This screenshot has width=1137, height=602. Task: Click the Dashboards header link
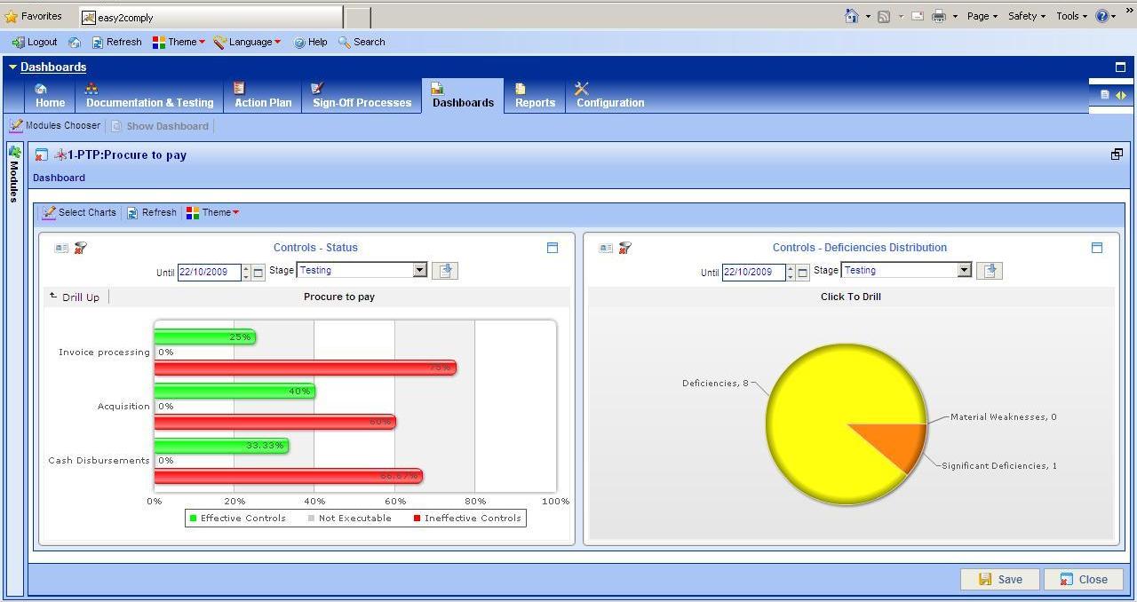point(53,67)
